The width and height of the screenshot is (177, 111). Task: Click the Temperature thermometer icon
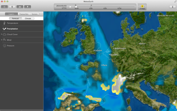(x=4, y=23)
